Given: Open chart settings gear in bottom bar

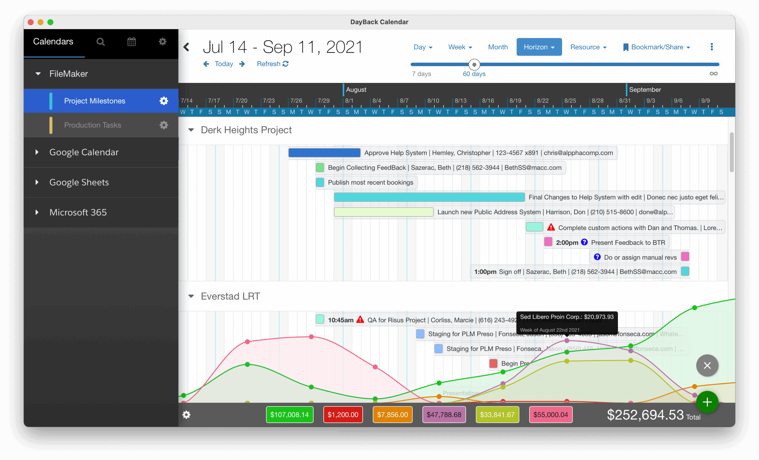Looking at the screenshot, I should coord(186,415).
